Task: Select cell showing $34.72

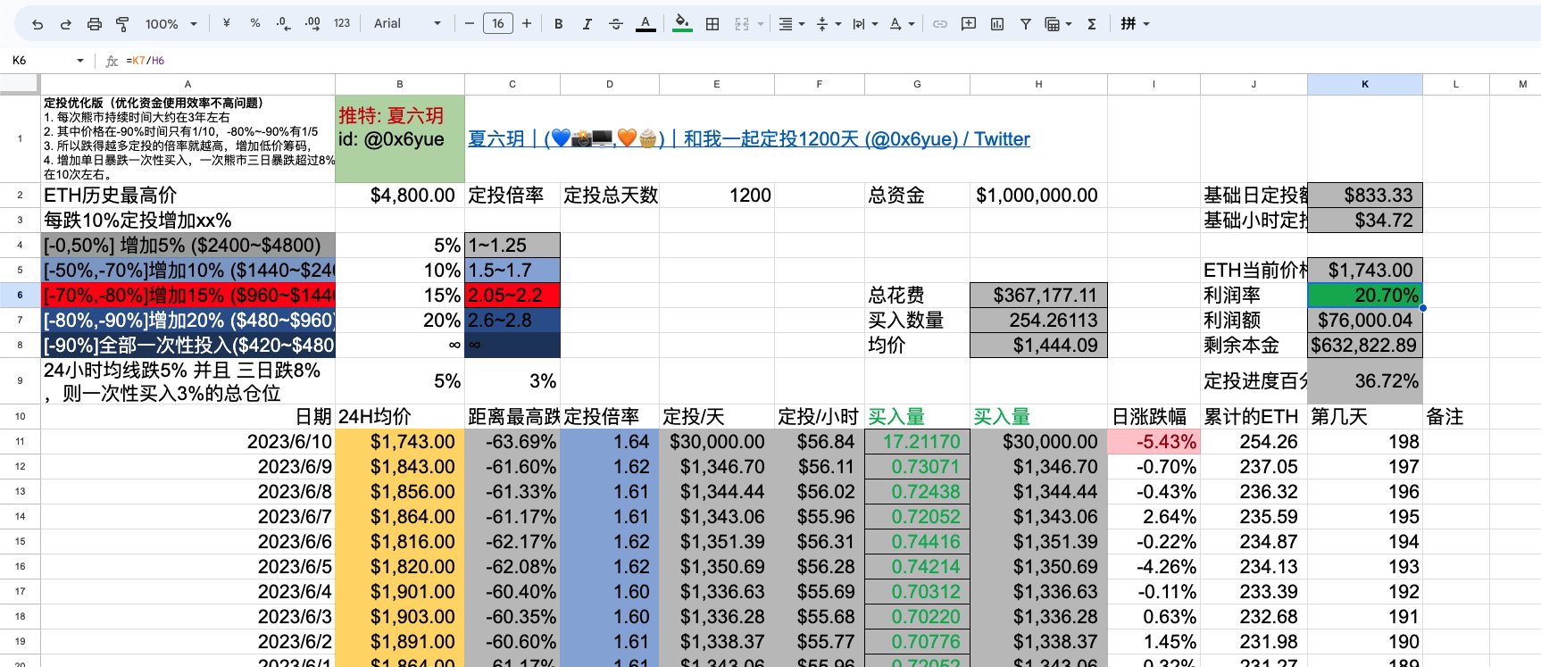Action: [1365, 220]
